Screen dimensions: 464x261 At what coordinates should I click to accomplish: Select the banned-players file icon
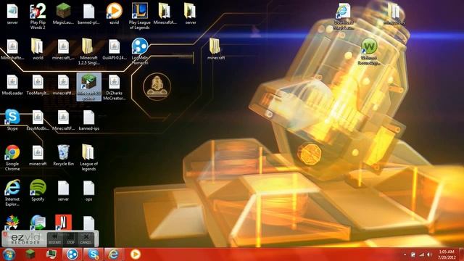pos(88,14)
